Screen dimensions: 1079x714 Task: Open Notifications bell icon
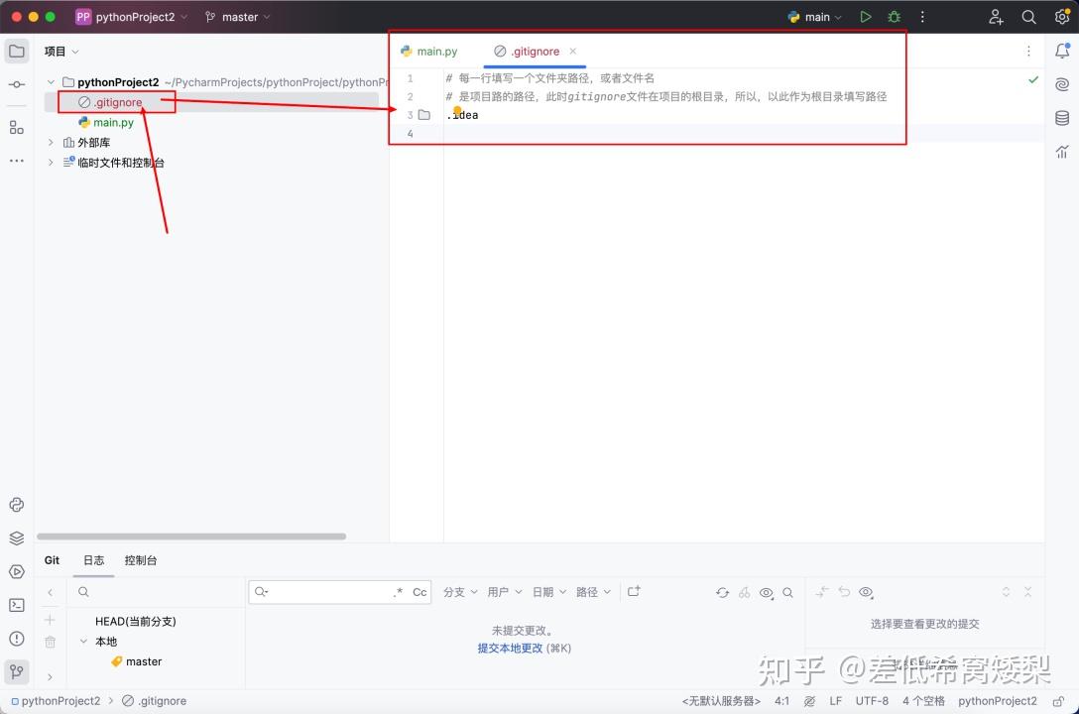1062,51
